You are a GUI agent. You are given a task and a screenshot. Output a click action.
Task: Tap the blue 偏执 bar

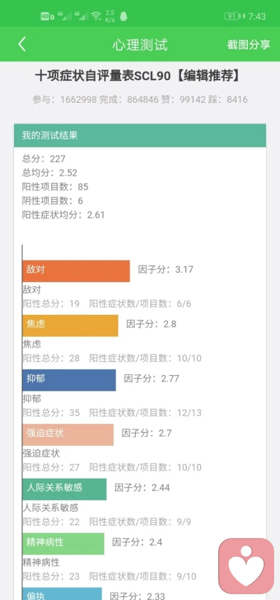tap(62, 594)
